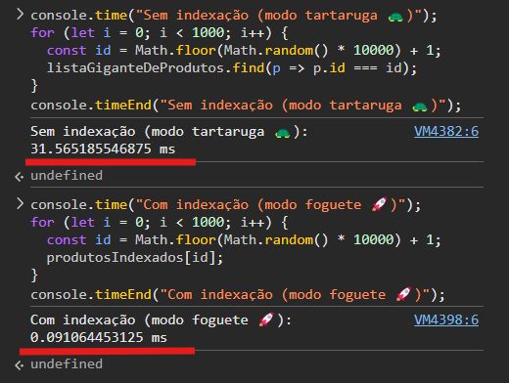Click the return arrow beside first undefined
Image resolution: width=509 pixels, height=383 pixels.
click(20, 176)
